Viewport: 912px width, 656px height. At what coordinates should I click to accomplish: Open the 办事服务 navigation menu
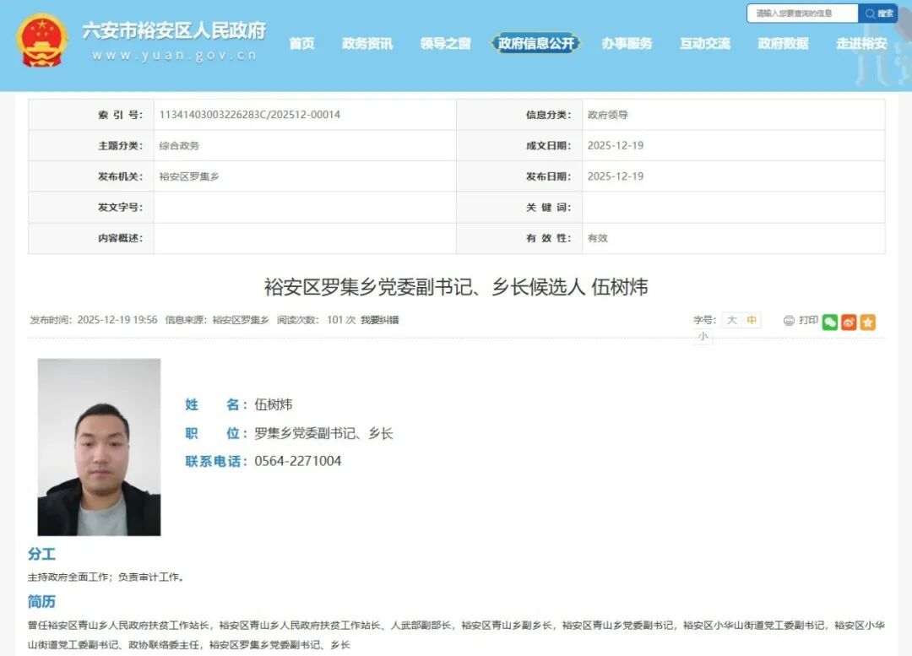[x=627, y=43]
